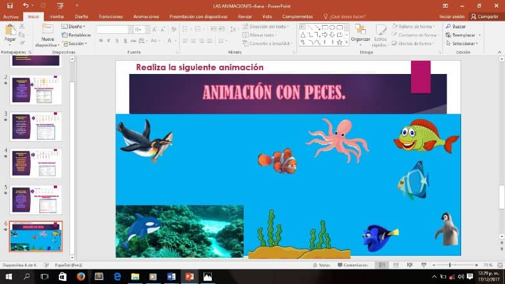Select the right arrow shape in gallery
Screen dimensions: 505x284
pos(325,35)
